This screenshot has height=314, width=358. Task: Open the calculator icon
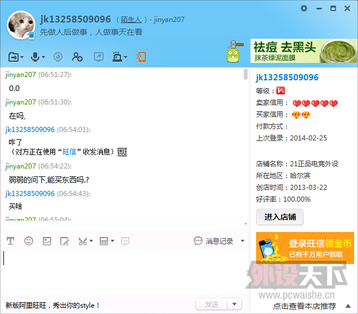(x=104, y=241)
